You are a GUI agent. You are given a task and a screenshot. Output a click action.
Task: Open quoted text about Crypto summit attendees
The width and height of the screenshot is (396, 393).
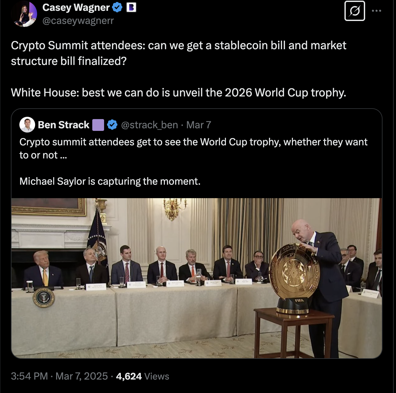coord(193,148)
